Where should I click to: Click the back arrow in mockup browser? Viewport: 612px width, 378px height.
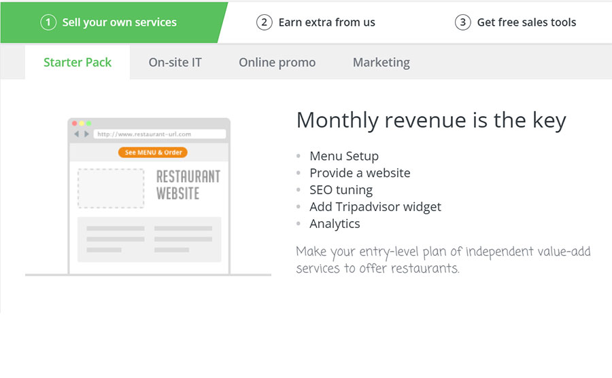[x=77, y=134]
